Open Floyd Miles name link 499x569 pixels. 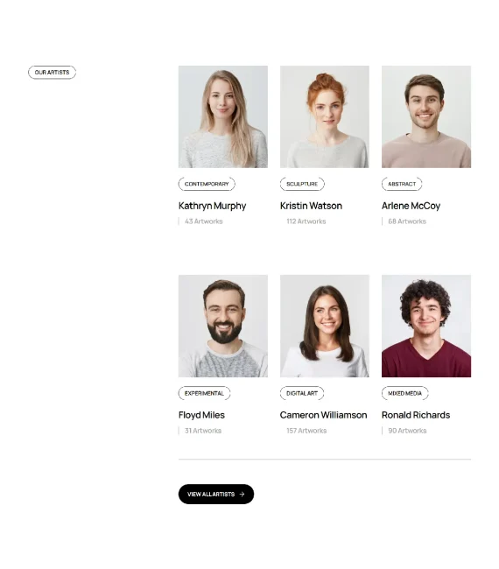click(201, 415)
